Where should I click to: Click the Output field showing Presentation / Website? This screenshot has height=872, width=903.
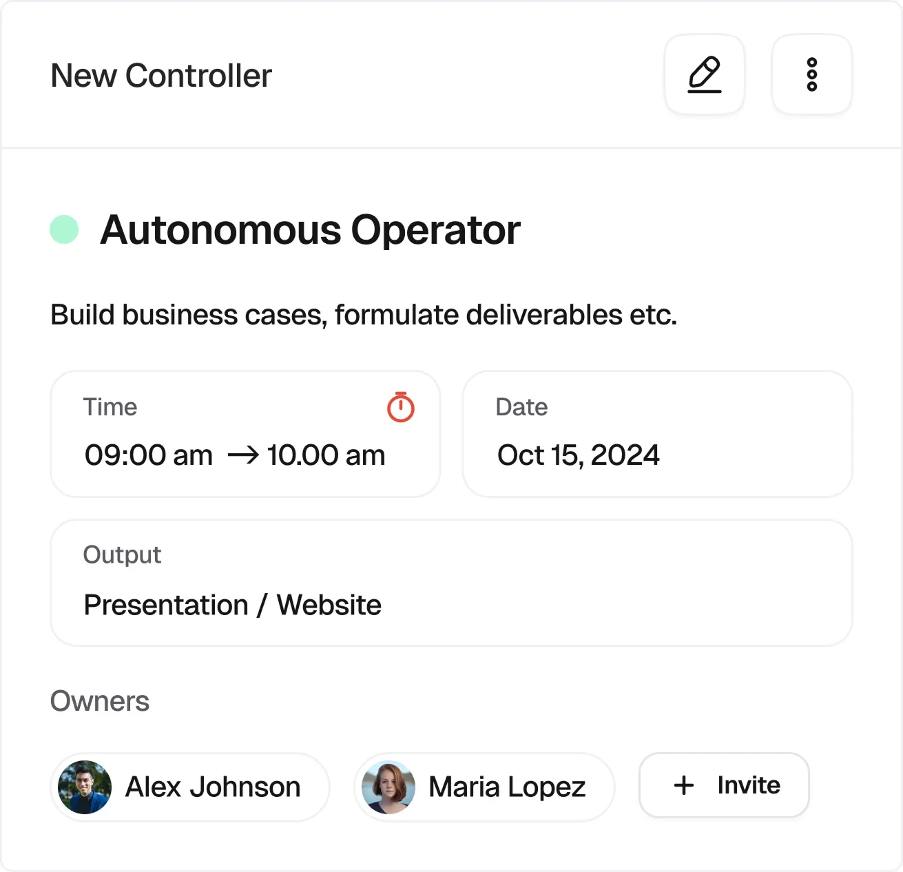pos(451,582)
